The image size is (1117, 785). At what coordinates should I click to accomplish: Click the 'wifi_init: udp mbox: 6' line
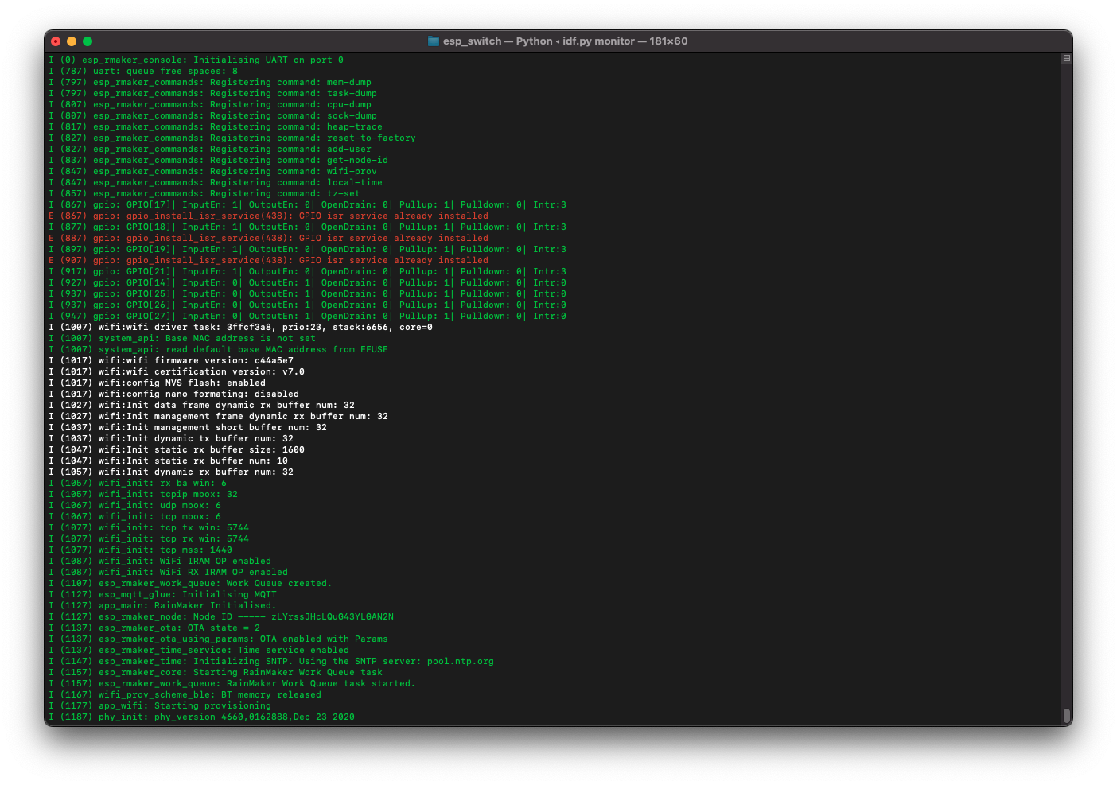(x=135, y=505)
